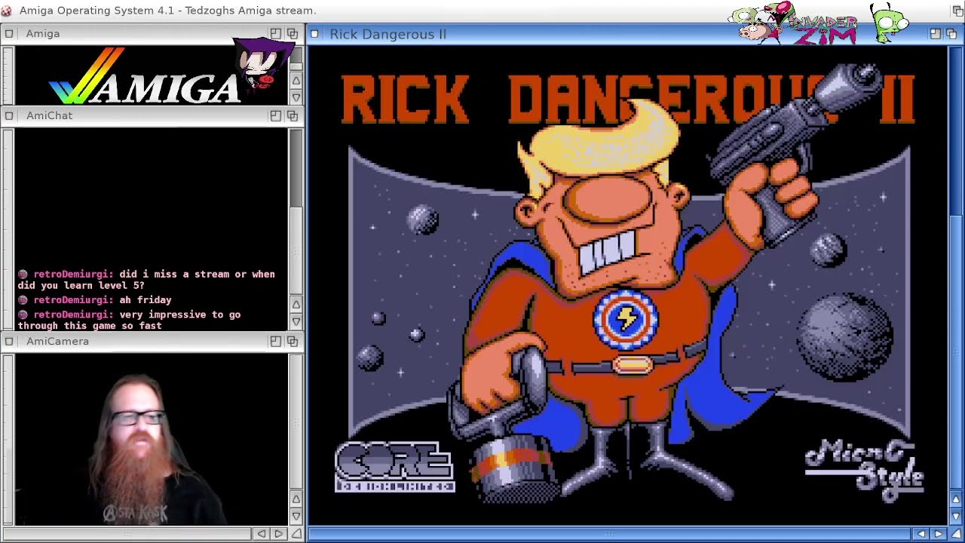Click the zoom gadget of the Rick Dangerous II window
Screen dimensions: 965x543
pyautogui.click(x=936, y=34)
